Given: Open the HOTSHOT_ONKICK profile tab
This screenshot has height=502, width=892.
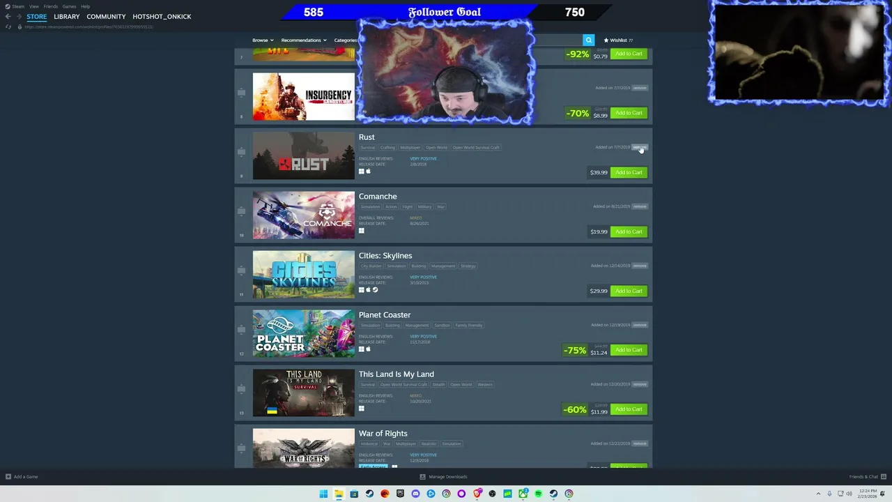Looking at the screenshot, I should (162, 17).
